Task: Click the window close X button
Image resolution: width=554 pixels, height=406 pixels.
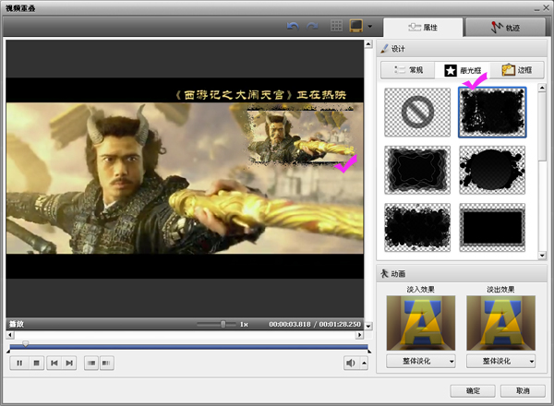Action: point(546,7)
